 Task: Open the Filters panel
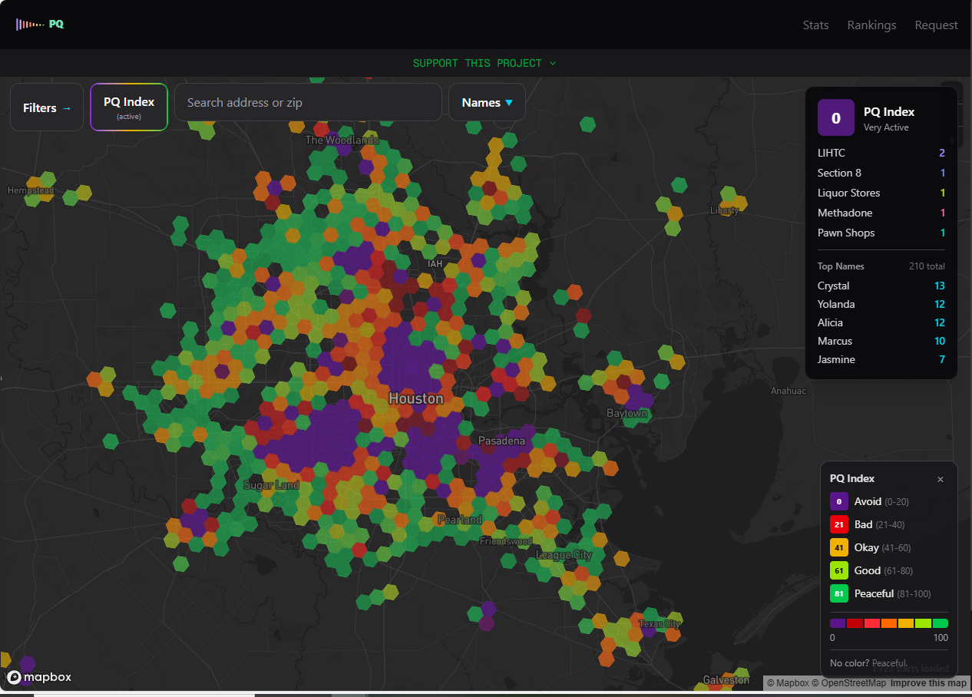click(x=47, y=107)
